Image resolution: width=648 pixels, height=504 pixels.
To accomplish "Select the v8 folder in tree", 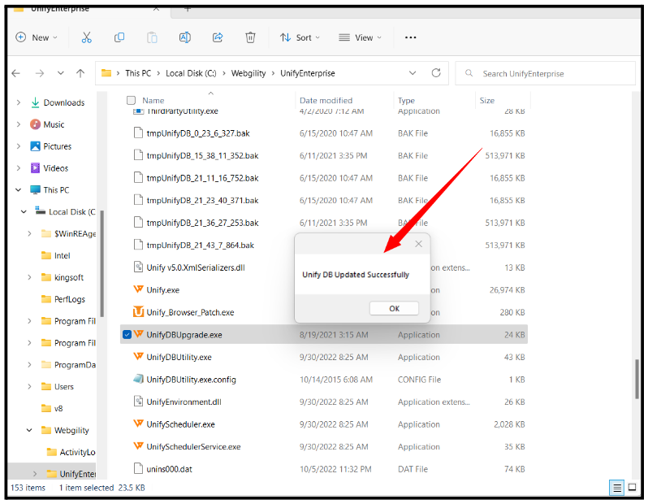I will coord(58,408).
